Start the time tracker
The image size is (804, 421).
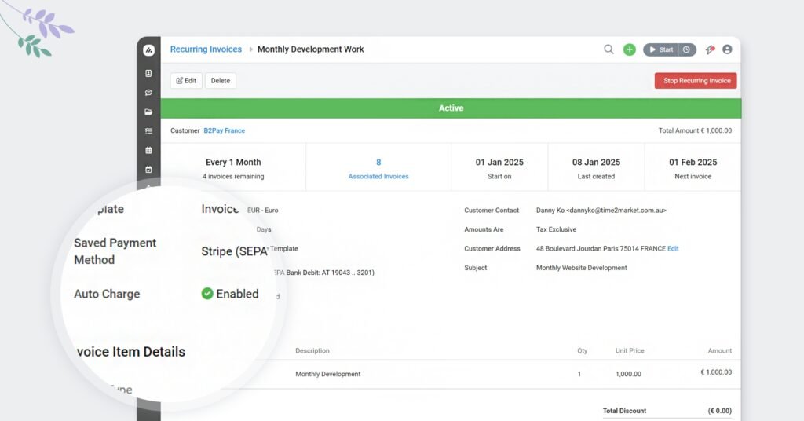point(660,49)
